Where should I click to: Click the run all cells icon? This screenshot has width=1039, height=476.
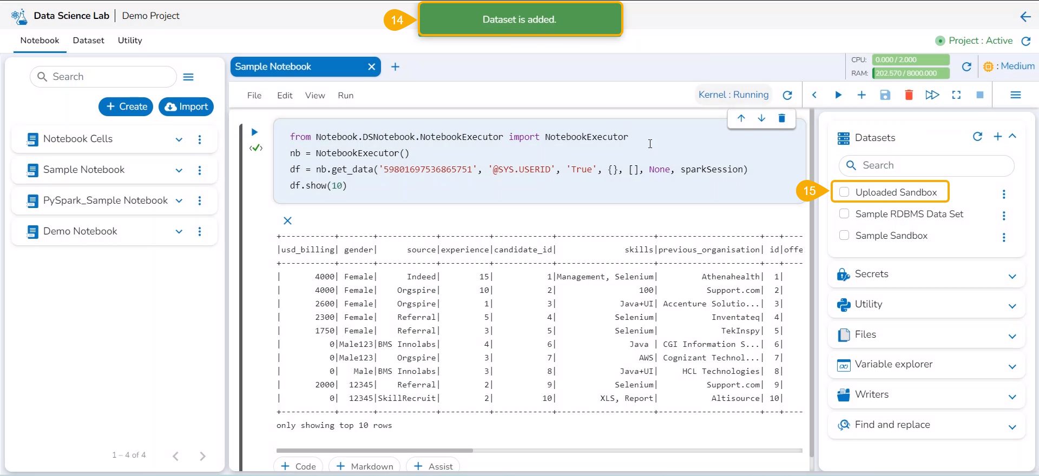(x=932, y=95)
